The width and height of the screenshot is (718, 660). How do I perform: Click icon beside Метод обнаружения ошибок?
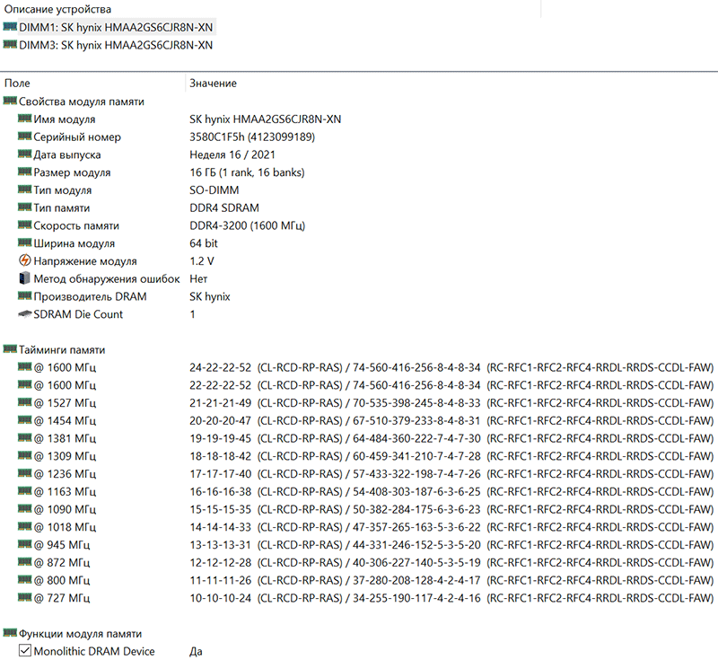coord(25,278)
